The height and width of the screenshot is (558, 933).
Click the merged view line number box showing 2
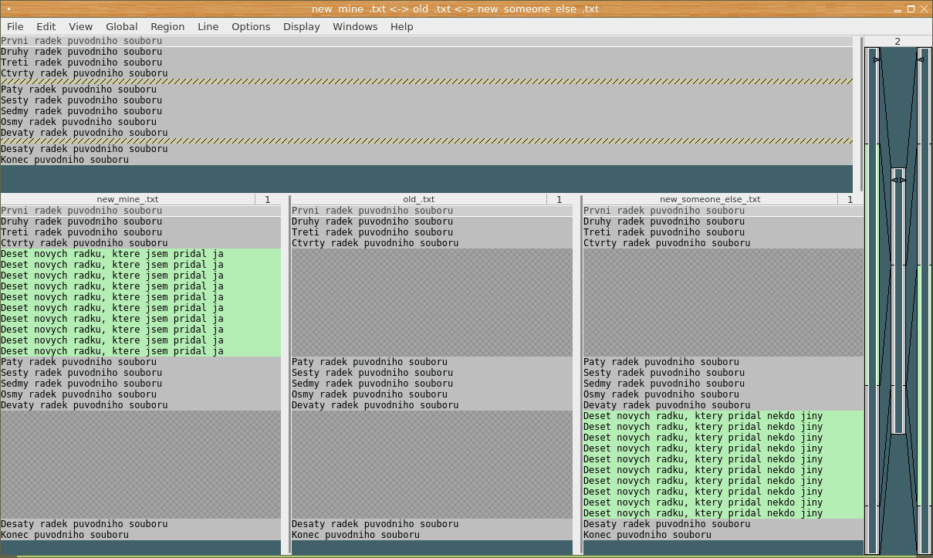coord(897,42)
